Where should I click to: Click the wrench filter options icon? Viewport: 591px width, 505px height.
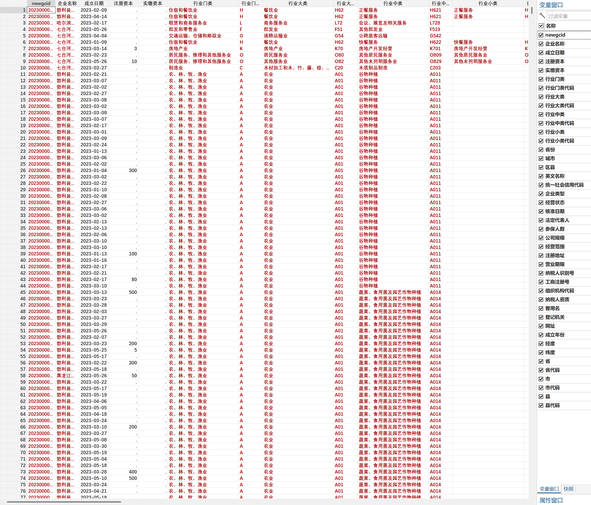[542, 15]
